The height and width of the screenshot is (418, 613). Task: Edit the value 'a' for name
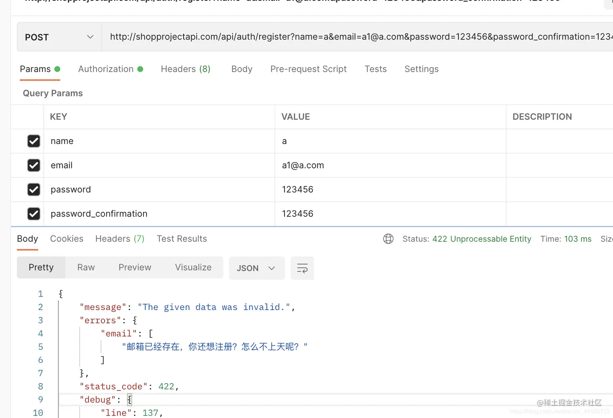390,141
